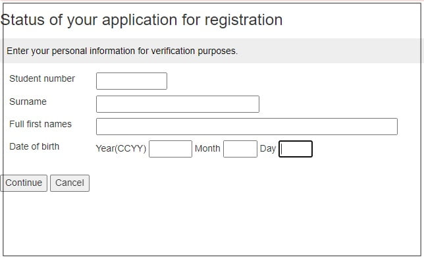
Task: Click the "Year(CCYY)" label text
Action: tap(121, 148)
